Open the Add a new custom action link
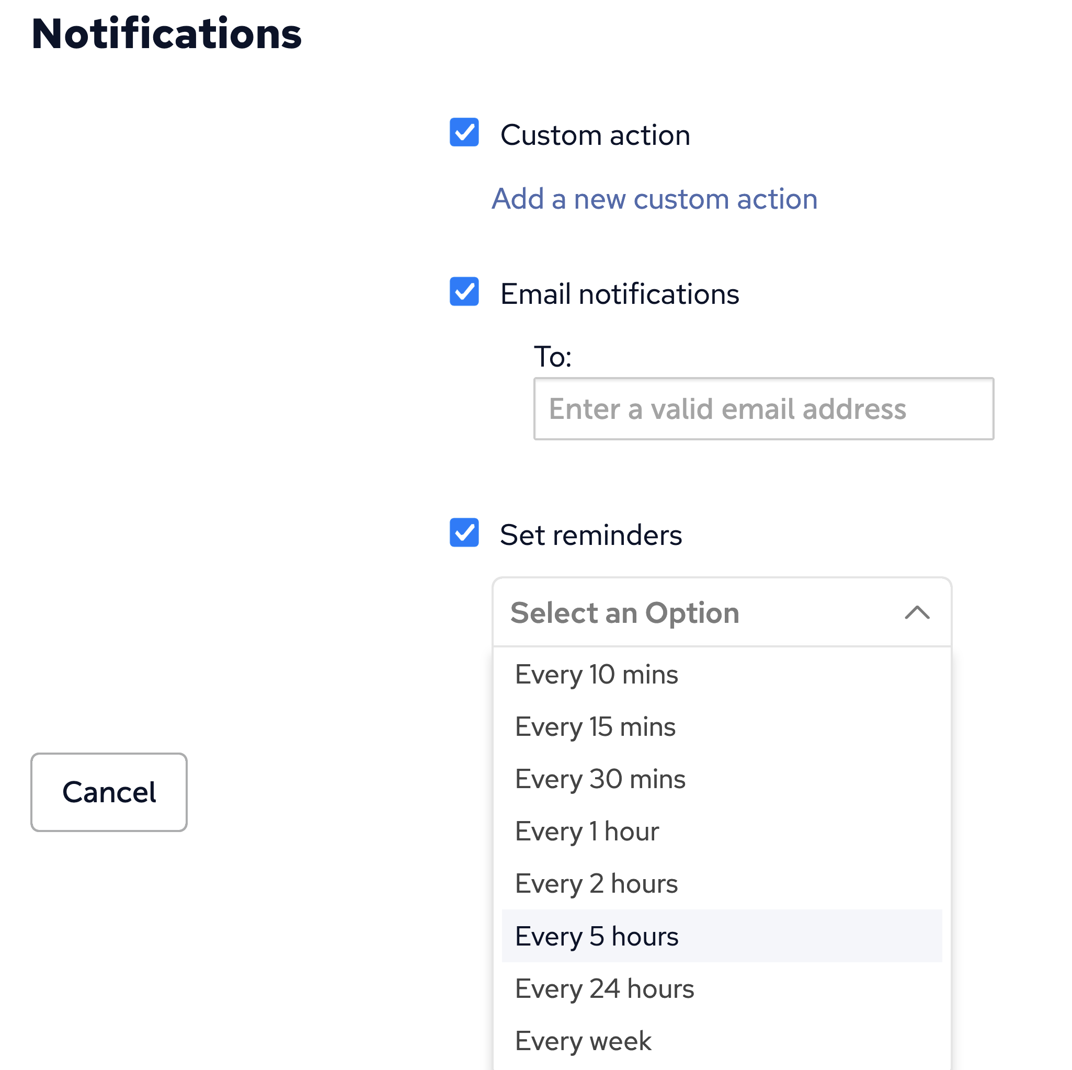1072x1070 pixels. [654, 199]
